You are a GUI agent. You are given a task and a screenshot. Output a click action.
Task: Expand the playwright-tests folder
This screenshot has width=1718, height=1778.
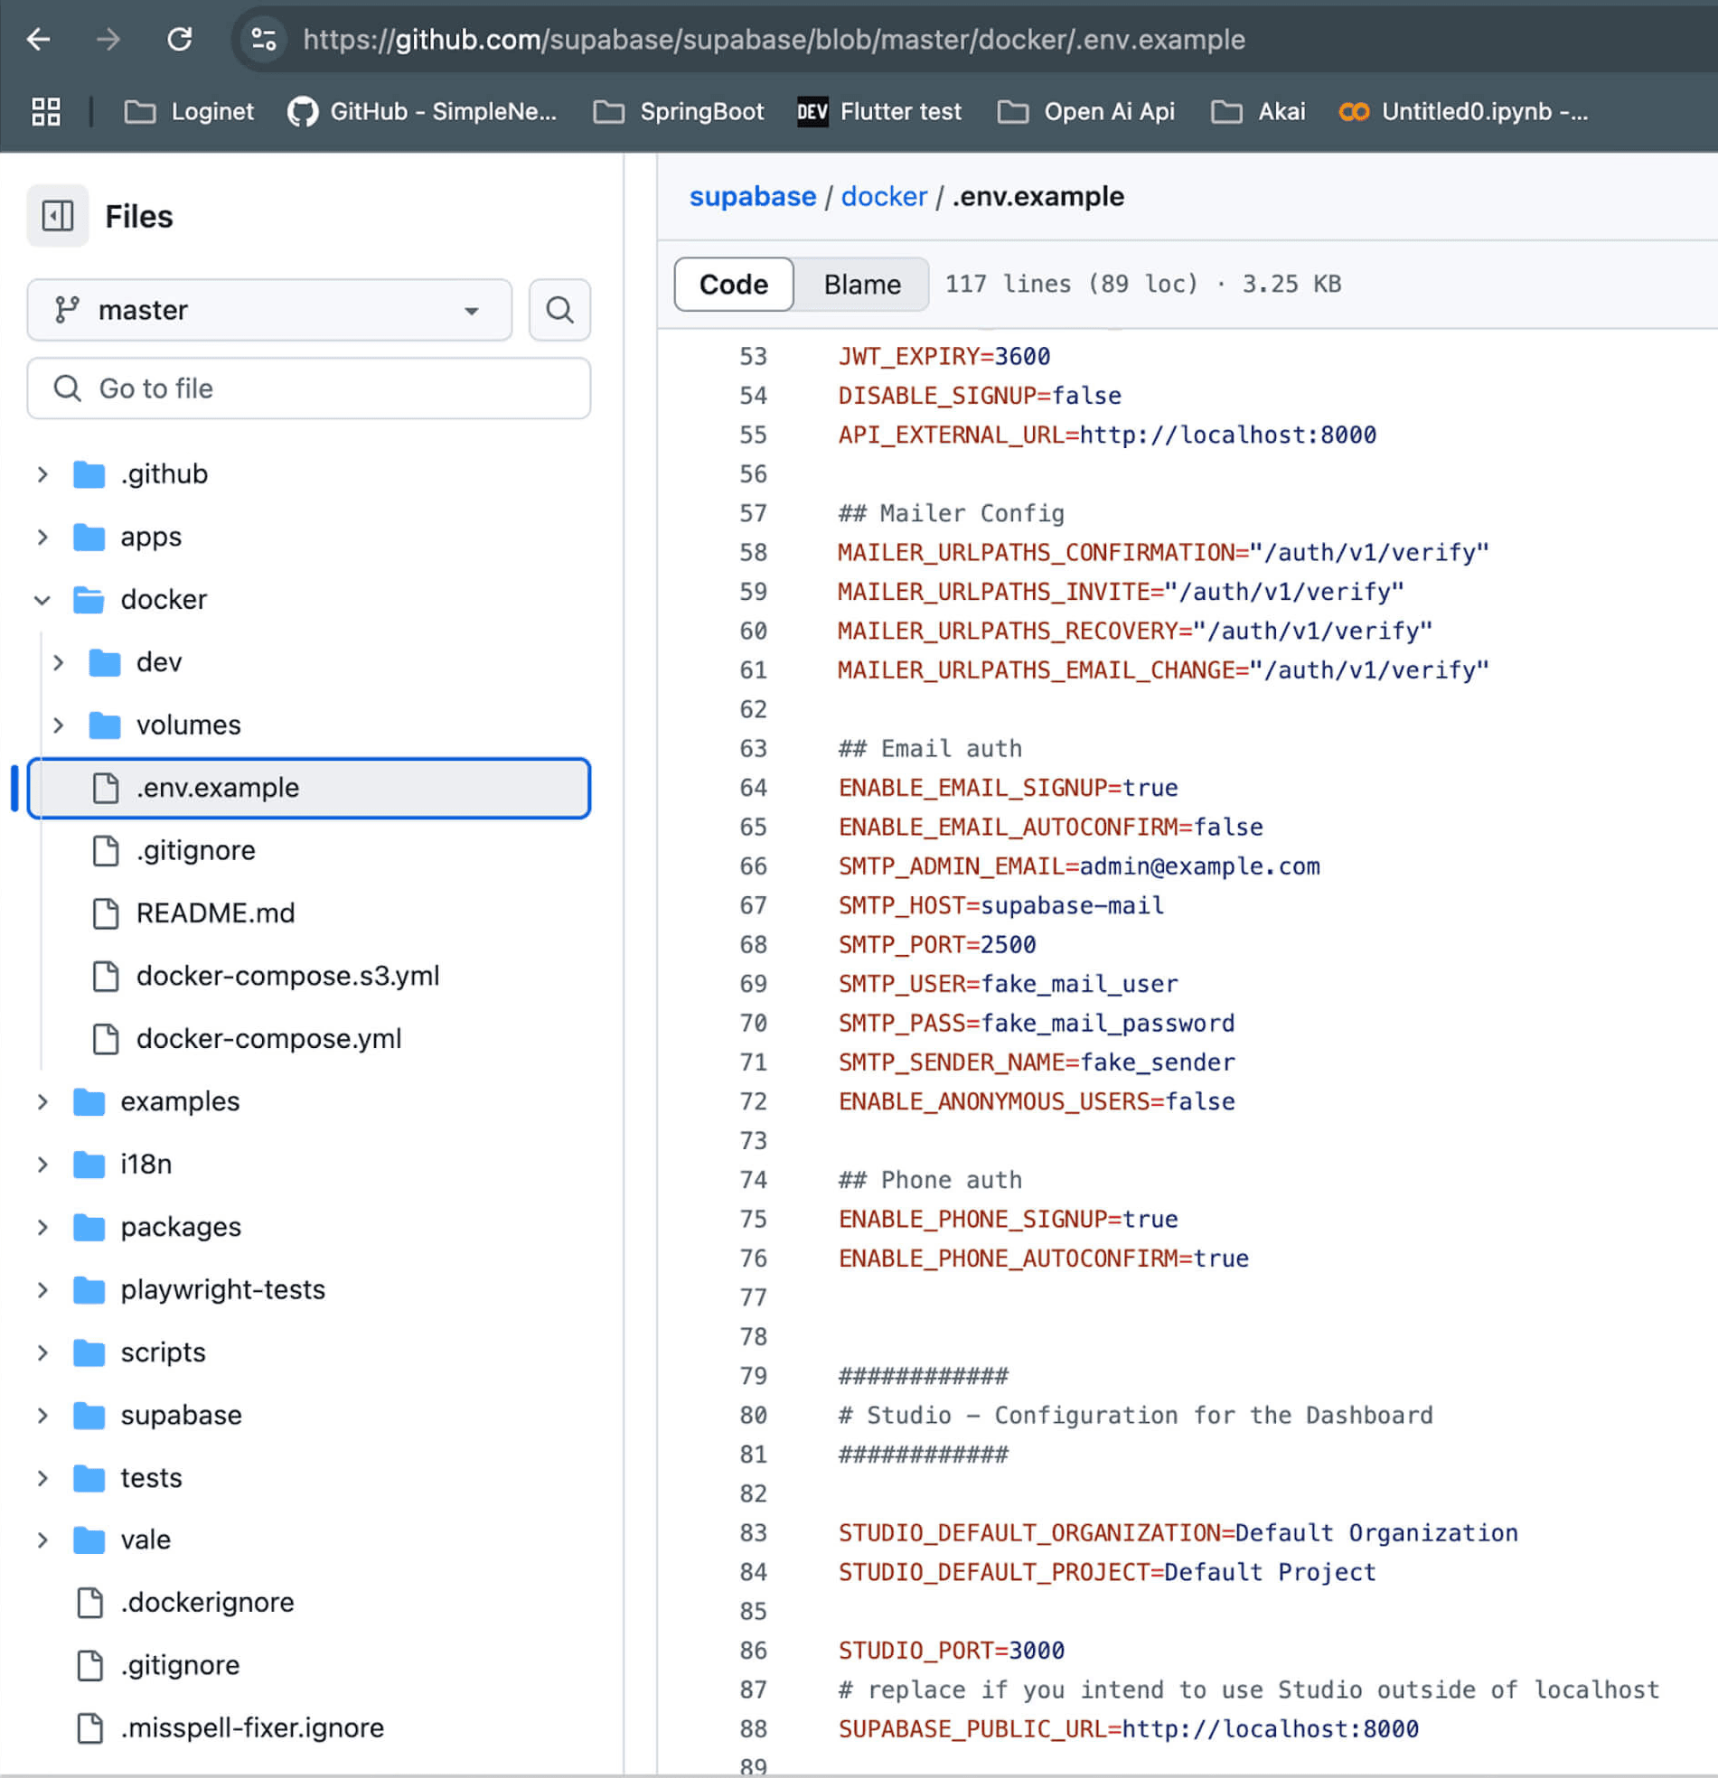point(42,1289)
